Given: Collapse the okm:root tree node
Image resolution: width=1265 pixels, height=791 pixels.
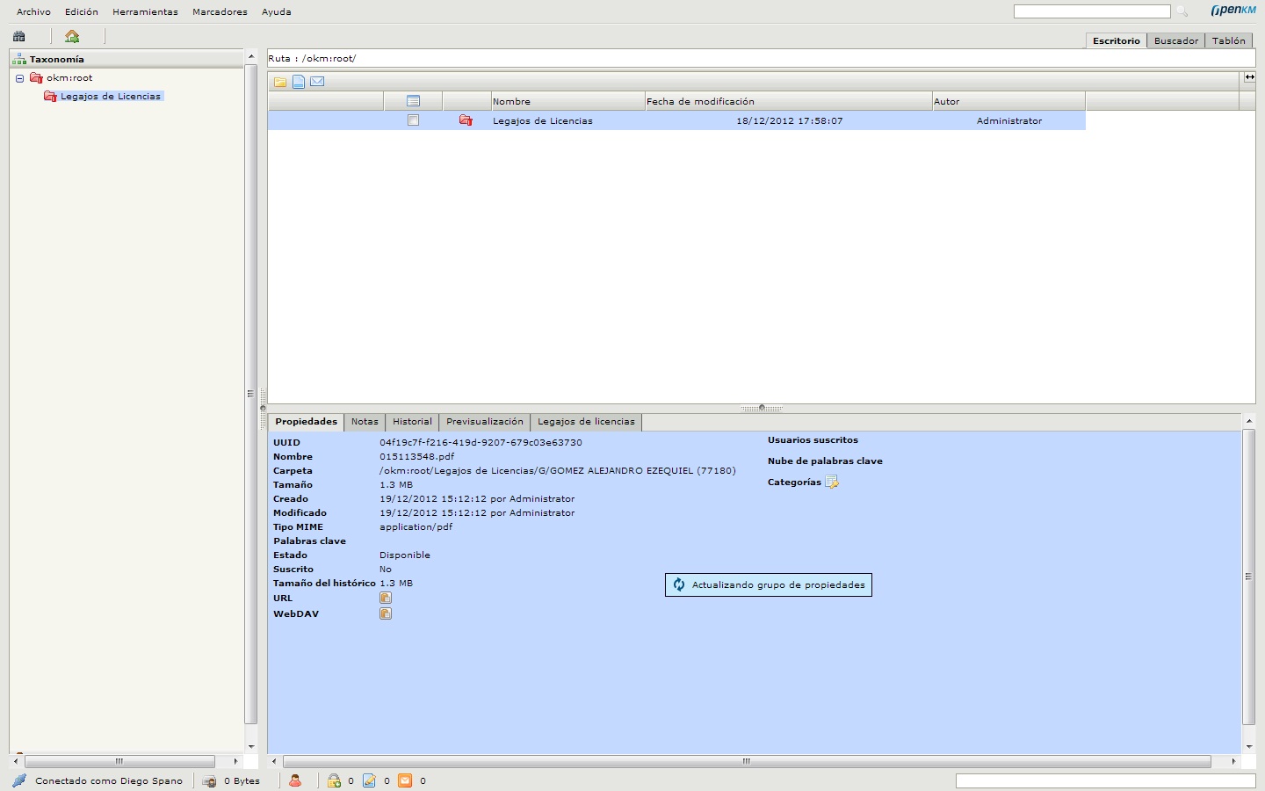Looking at the screenshot, I should click(x=19, y=78).
